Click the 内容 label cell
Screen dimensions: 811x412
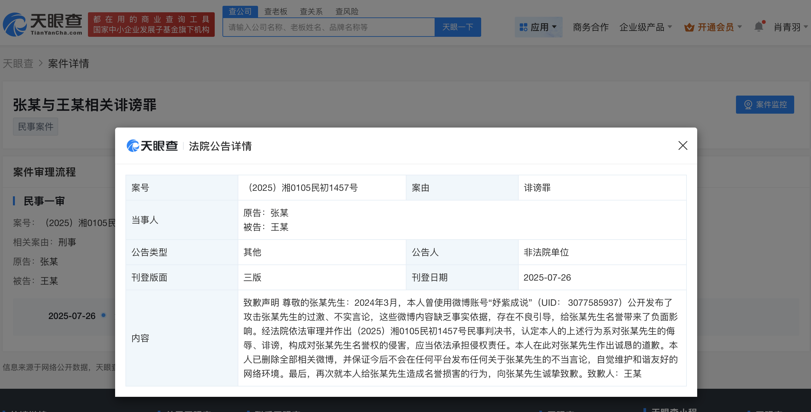(x=182, y=338)
